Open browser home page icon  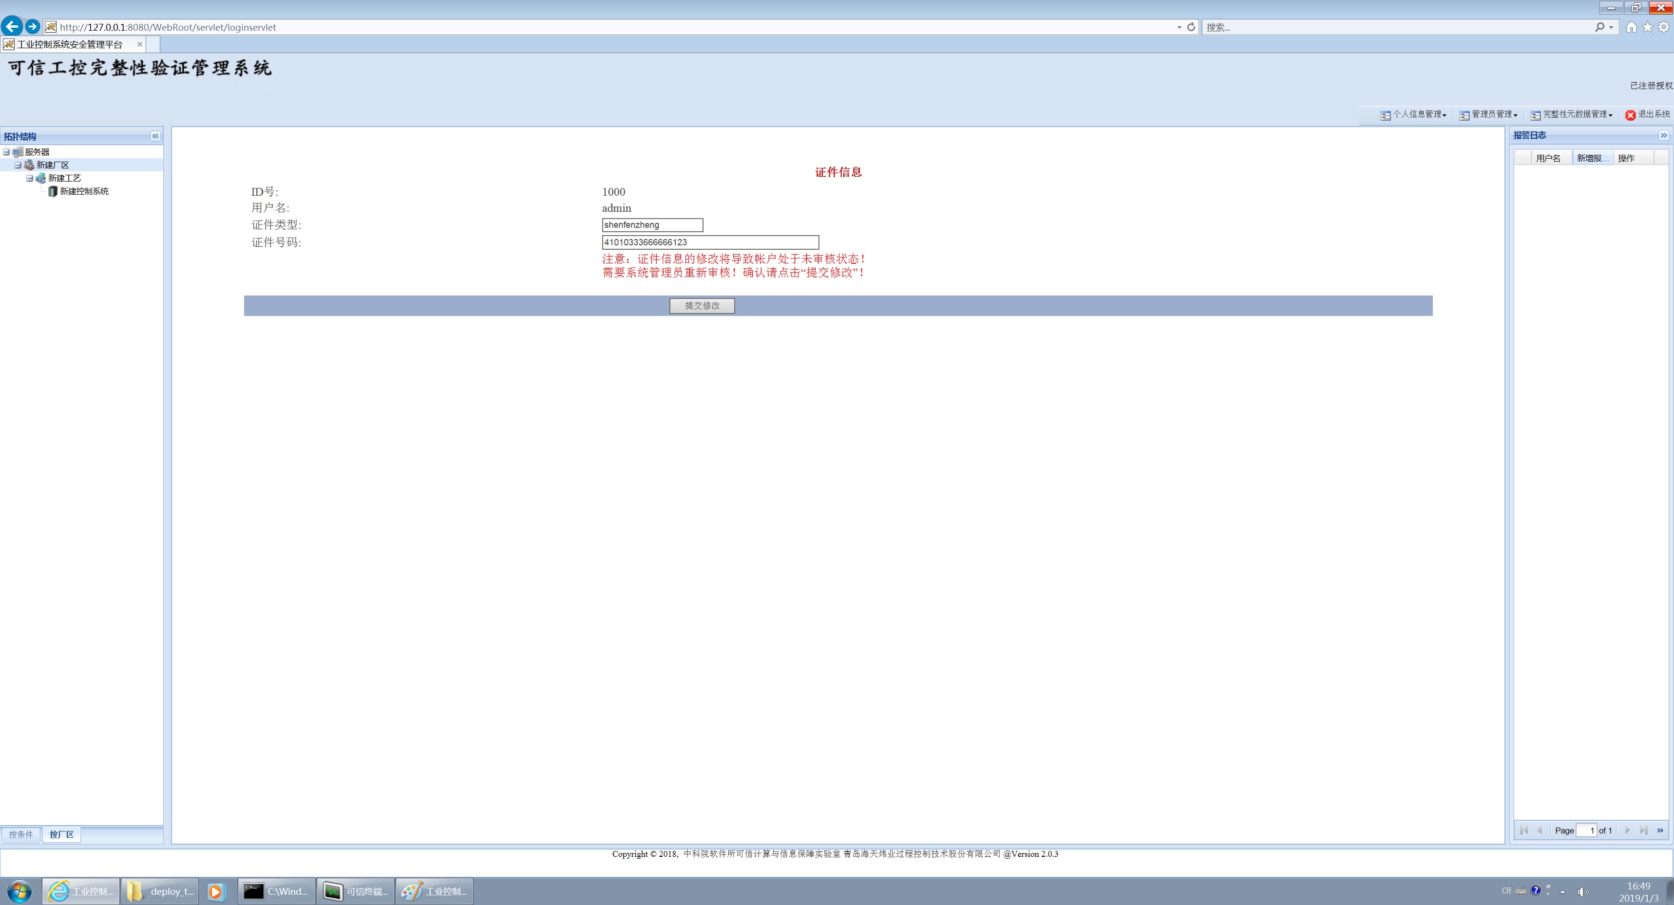pos(1631,27)
